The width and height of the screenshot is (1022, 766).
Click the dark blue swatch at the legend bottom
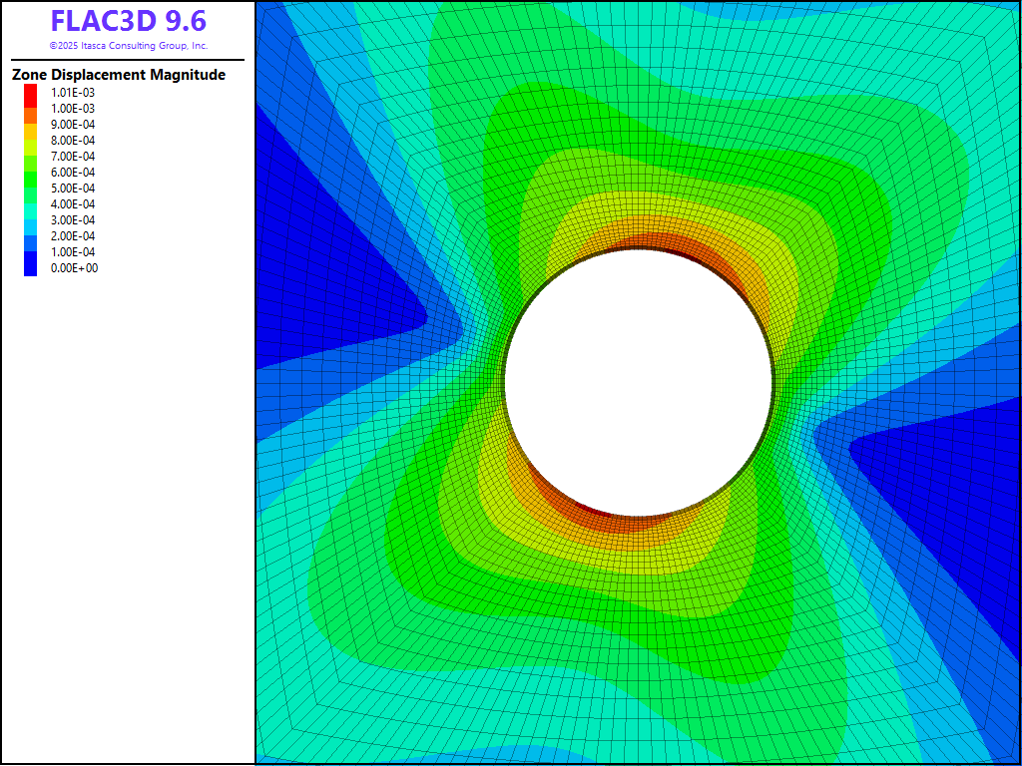(x=31, y=265)
